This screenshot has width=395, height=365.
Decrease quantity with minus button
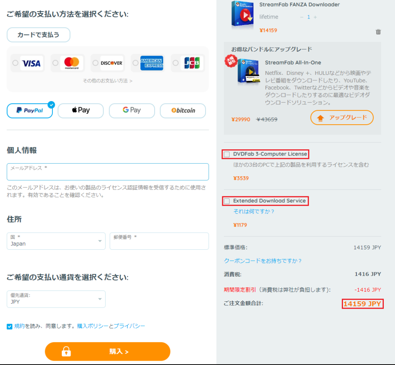click(x=302, y=17)
